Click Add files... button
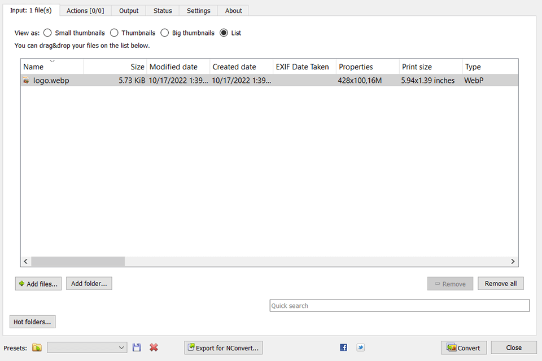The height and width of the screenshot is (361, 542). pyautogui.click(x=38, y=284)
